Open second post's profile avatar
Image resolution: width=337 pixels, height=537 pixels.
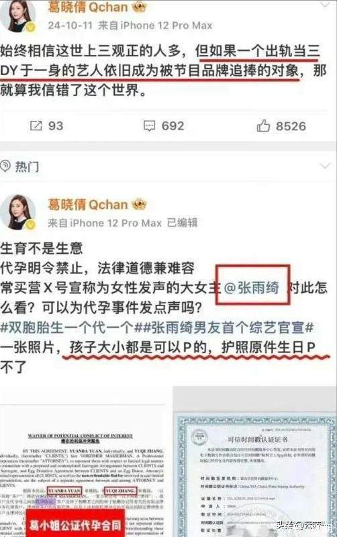tap(18, 212)
